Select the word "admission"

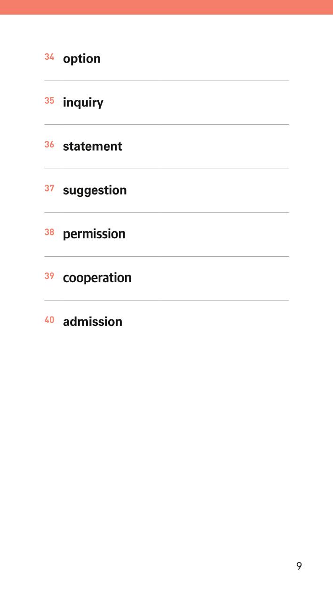tap(93, 322)
